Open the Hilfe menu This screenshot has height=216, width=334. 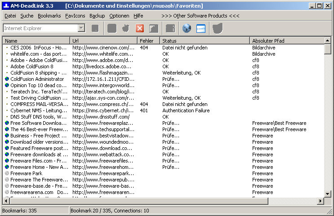[138, 16]
